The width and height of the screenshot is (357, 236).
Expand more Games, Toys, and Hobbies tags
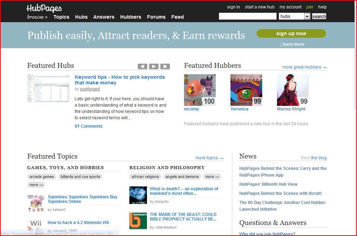click(36, 185)
